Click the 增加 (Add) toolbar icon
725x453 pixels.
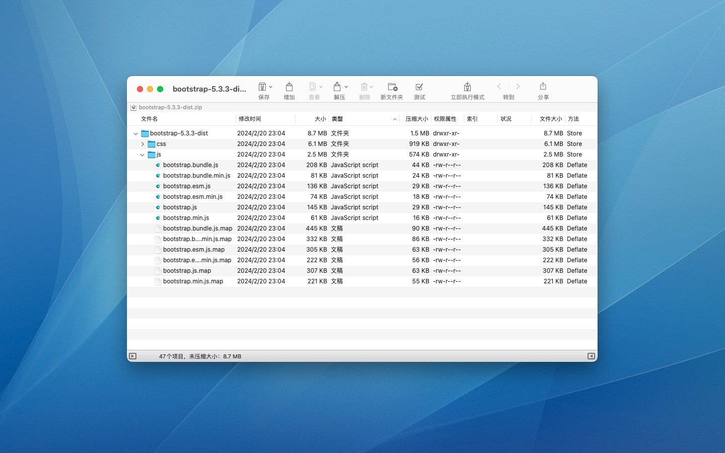(x=289, y=87)
